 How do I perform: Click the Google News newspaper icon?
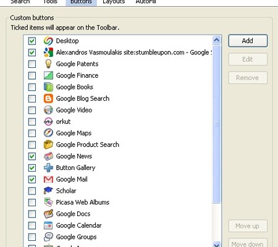pos(48,156)
